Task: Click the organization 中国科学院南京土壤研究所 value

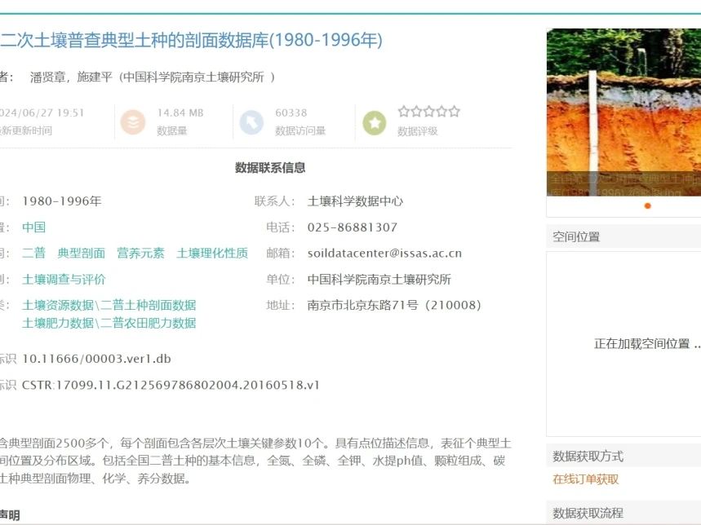Action: 379,280
